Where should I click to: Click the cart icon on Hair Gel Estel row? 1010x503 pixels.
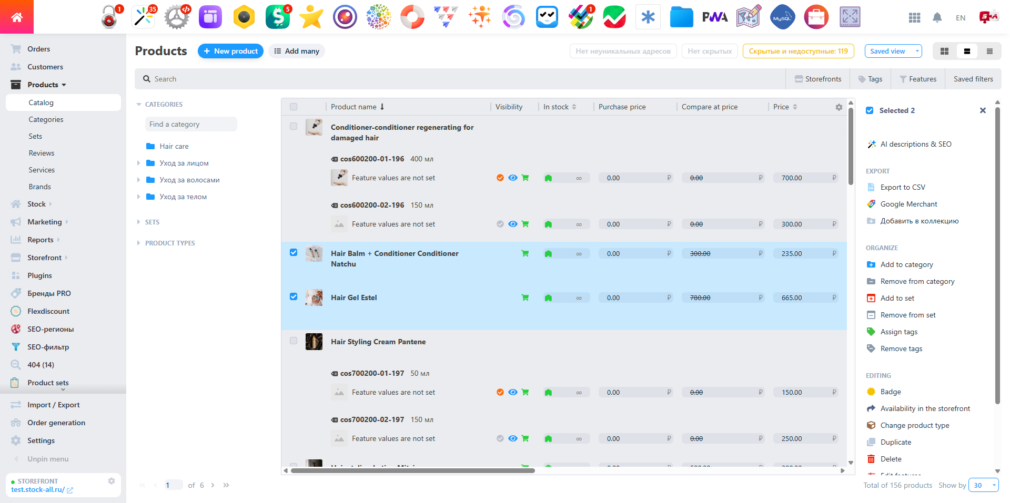click(x=525, y=297)
